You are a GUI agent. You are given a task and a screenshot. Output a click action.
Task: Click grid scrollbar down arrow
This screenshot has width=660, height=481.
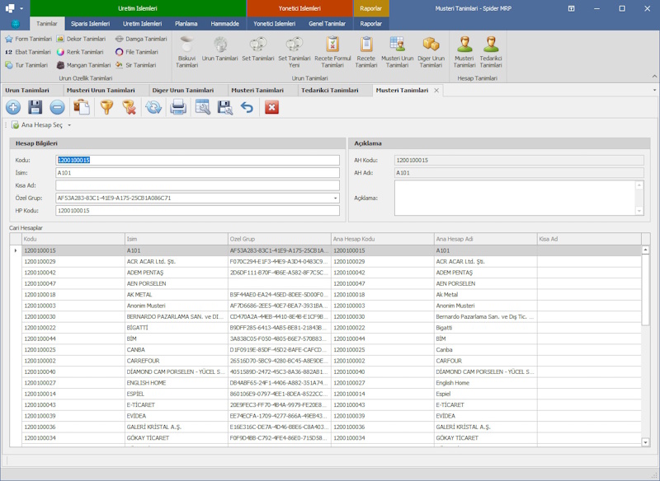646,442
